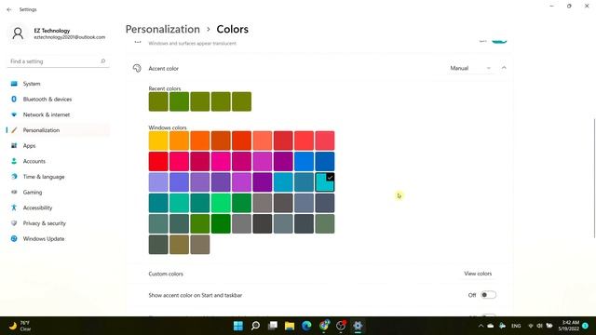Image resolution: width=596 pixels, height=335 pixels.
Task: Click the OneDrive cloud tray icon
Action: coord(491,326)
